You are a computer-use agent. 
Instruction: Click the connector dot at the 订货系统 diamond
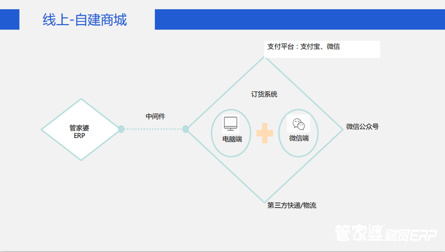tap(185, 129)
